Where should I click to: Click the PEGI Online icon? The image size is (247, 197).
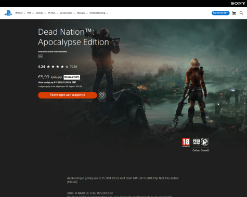coord(196,142)
